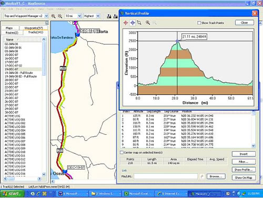Click the Invert button
This screenshot has width=263, height=198.
click(244, 154)
